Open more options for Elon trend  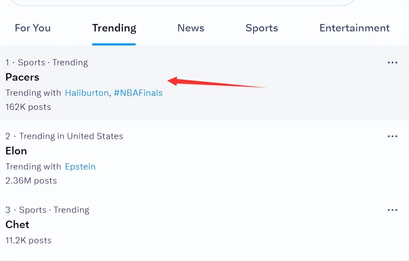tap(392, 136)
